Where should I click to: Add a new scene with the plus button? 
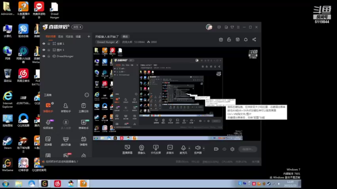89,37
